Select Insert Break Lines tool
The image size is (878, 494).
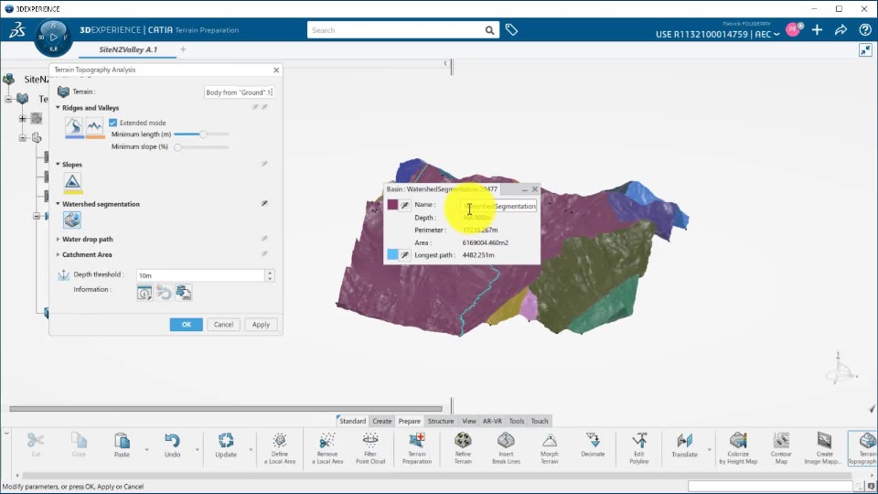pyautogui.click(x=506, y=448)
